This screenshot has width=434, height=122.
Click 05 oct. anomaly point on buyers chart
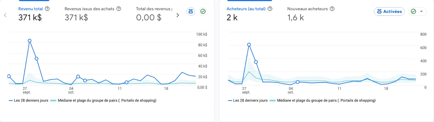[x=298, y=82]
